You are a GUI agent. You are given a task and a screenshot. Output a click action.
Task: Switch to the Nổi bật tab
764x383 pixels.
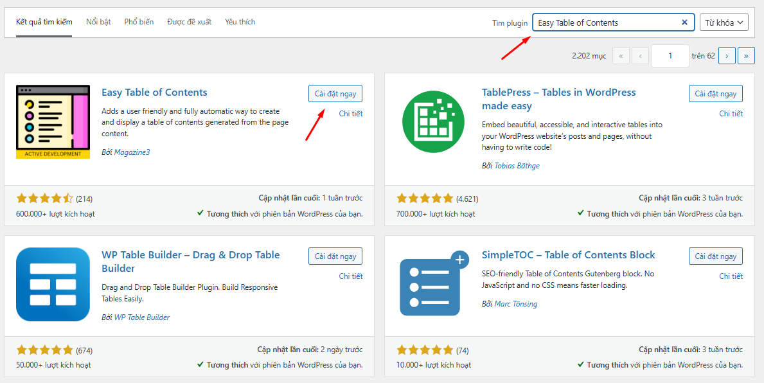click(x=98, y=22)
